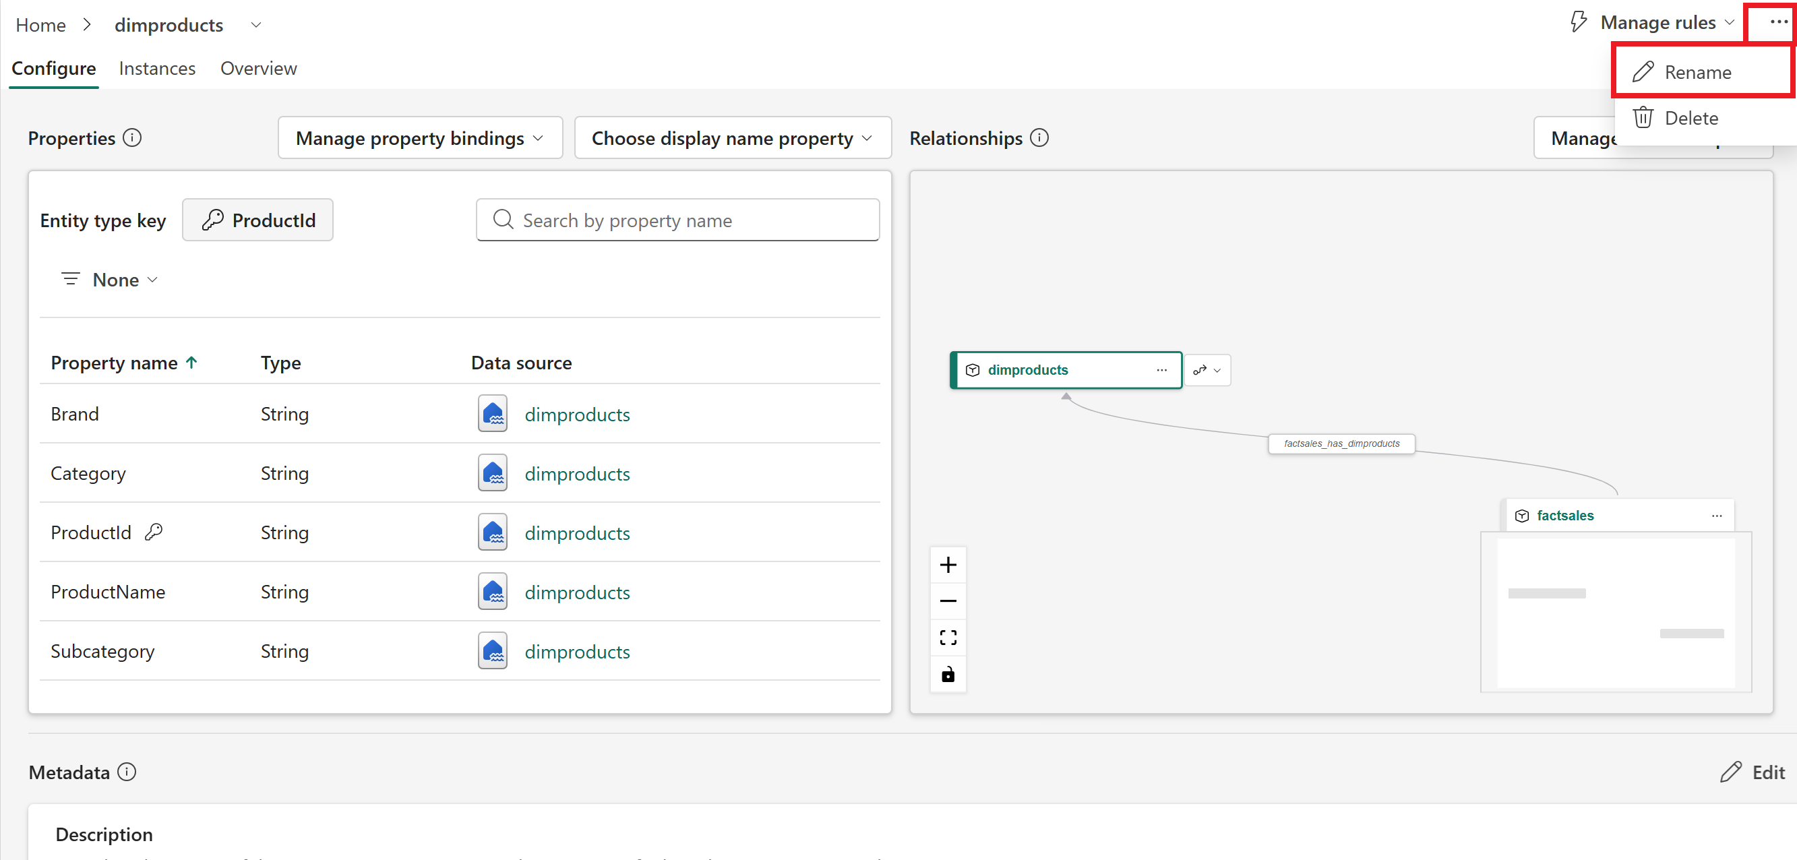The width and height of the screenshot is (1797, 860).
Task: Click lakehouse icon in the ProductName row
Action: 493,592
